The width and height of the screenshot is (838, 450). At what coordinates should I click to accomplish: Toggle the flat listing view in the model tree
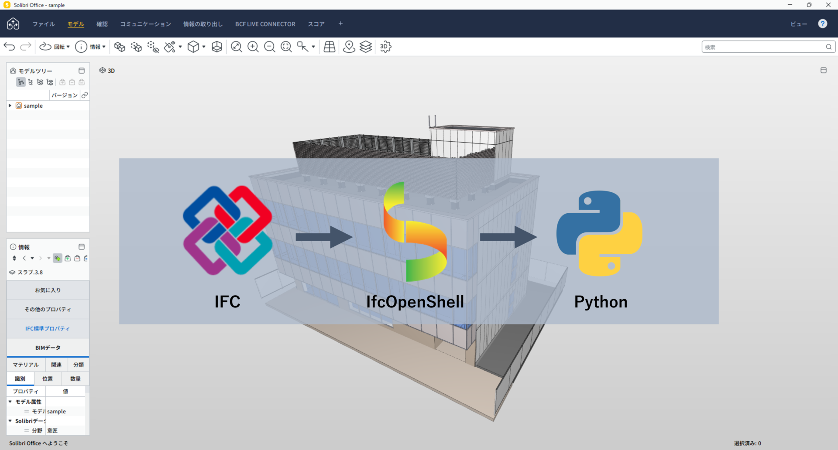click(30, 82)
